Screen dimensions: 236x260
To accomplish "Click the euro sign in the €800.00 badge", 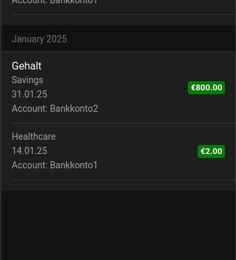I will pyautogui.click(x=193, y=88).
